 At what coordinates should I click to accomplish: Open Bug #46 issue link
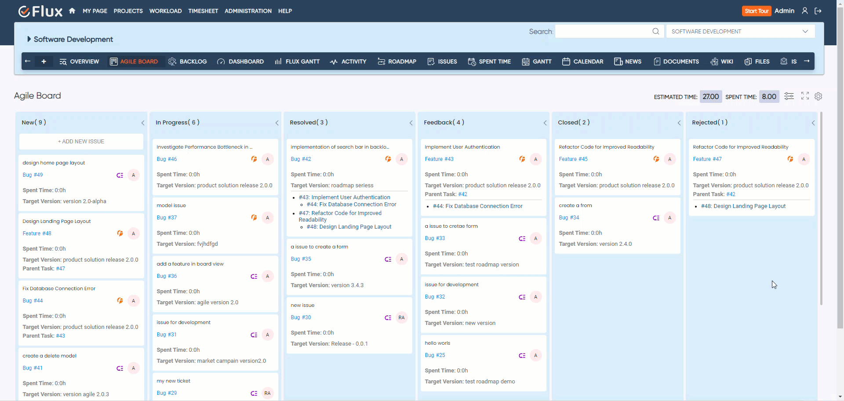coord(167,159)
